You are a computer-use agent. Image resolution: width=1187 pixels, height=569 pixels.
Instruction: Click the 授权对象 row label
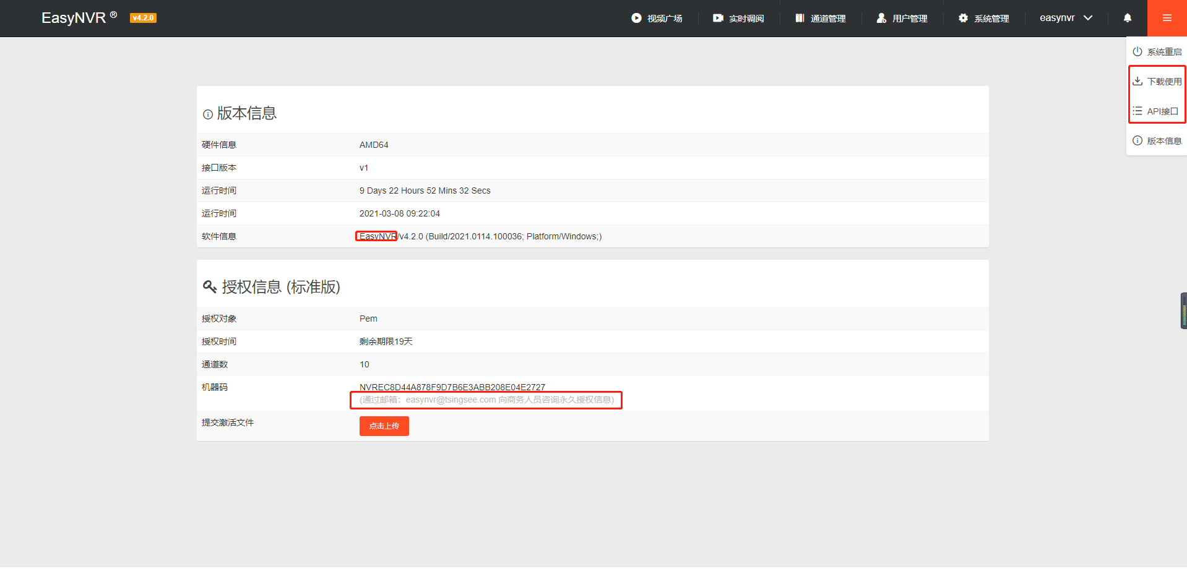[219, 319]
